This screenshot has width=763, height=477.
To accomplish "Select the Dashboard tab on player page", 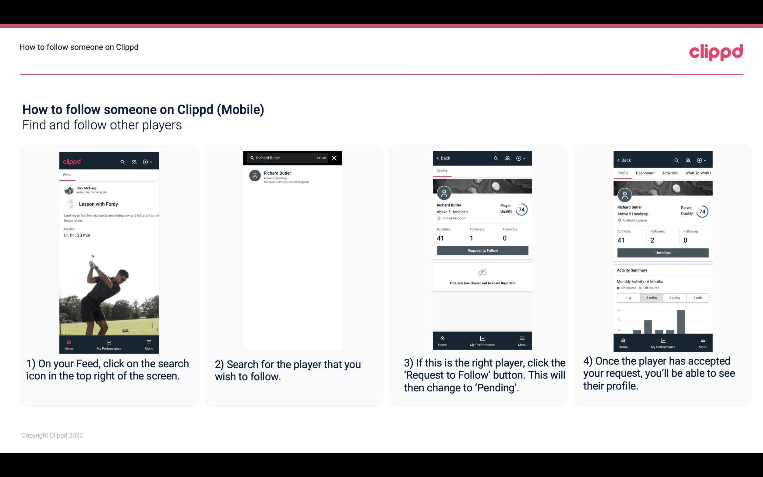I will pos(645,173).
